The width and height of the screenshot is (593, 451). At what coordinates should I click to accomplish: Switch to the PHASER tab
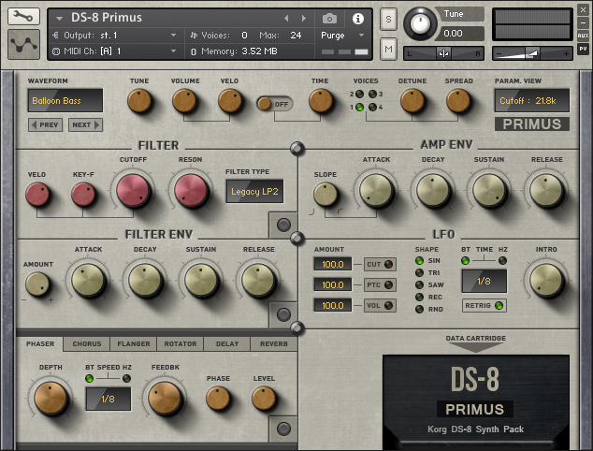tap(40, 344)
